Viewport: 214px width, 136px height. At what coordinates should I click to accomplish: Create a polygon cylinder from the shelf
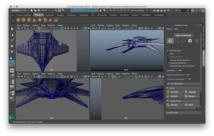pyautogui.click(x=29, y=20)
